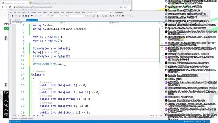Click the Save All icon in toolbar
The width and height of the screenshot is (218, 123).
coord(28,16)
